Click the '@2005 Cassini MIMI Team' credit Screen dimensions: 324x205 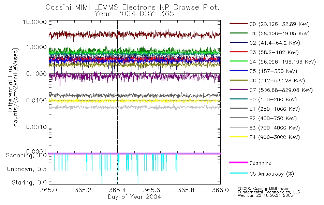(264, 189)
